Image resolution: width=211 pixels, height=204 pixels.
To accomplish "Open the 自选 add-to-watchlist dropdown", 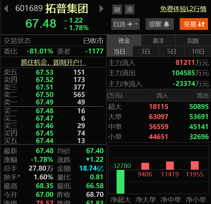I will point(125,24).
